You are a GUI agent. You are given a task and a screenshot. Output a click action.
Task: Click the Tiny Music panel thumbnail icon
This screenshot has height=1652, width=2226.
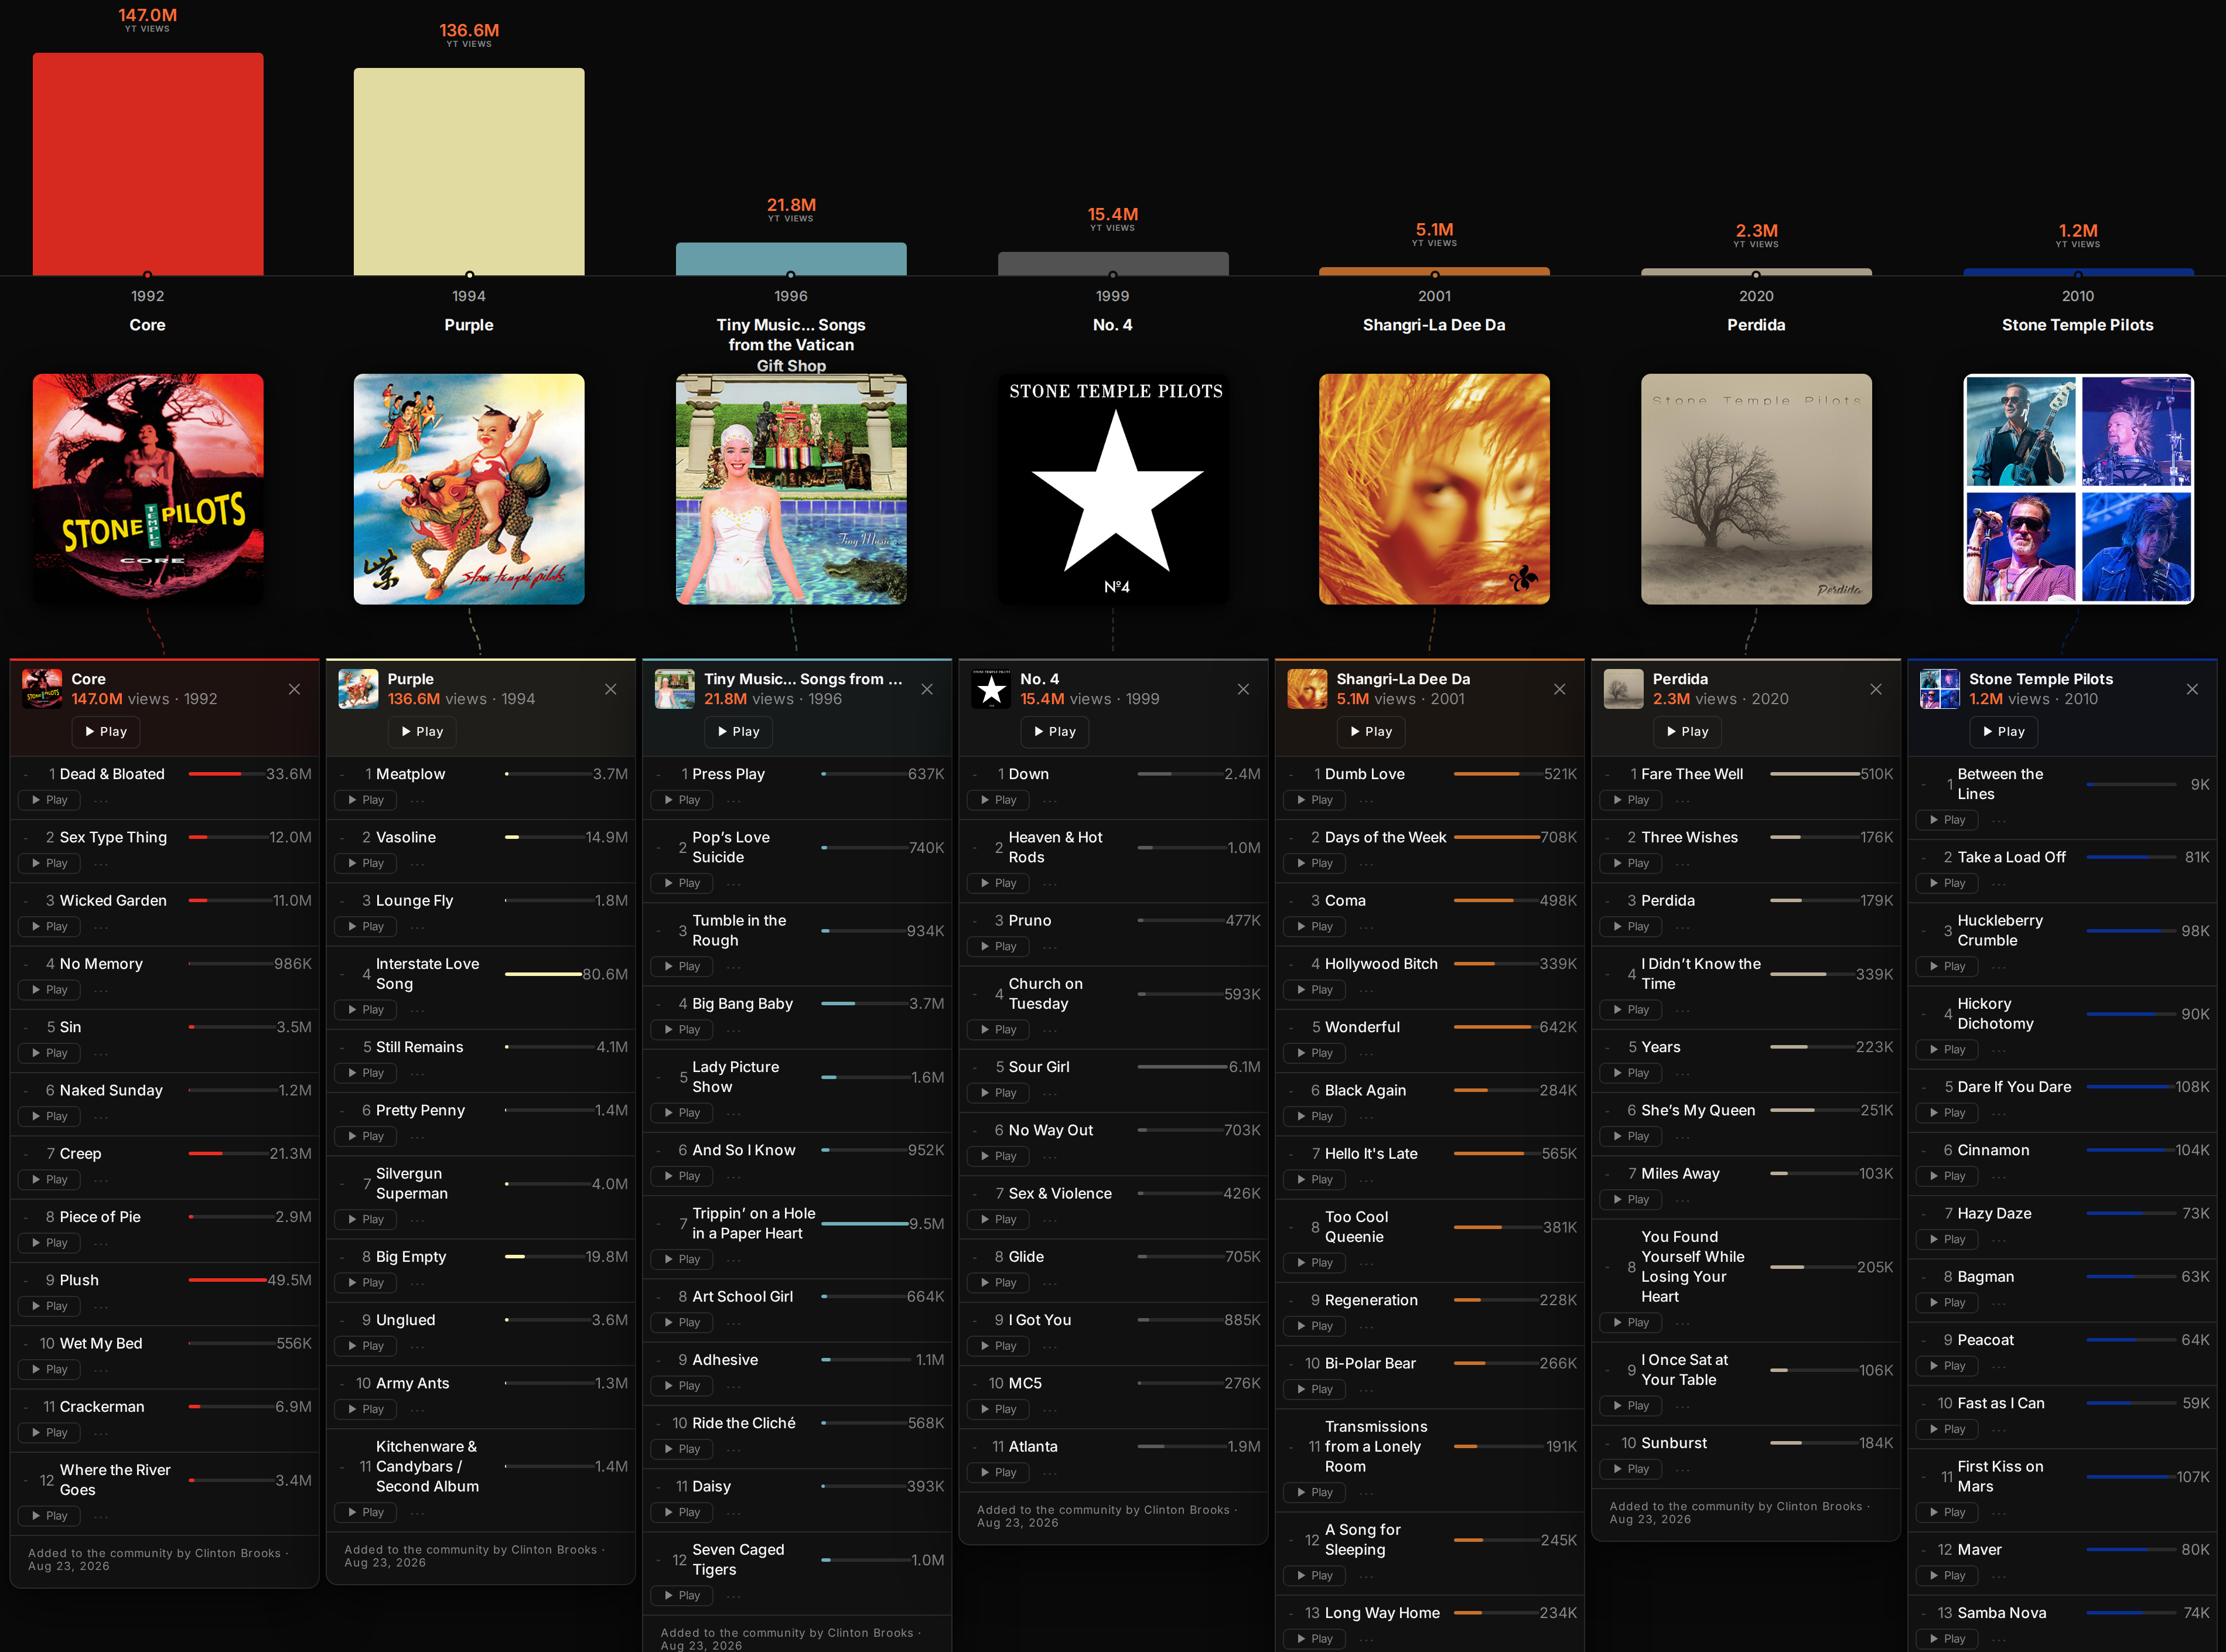pyautogui.click(x=674, y=689)
